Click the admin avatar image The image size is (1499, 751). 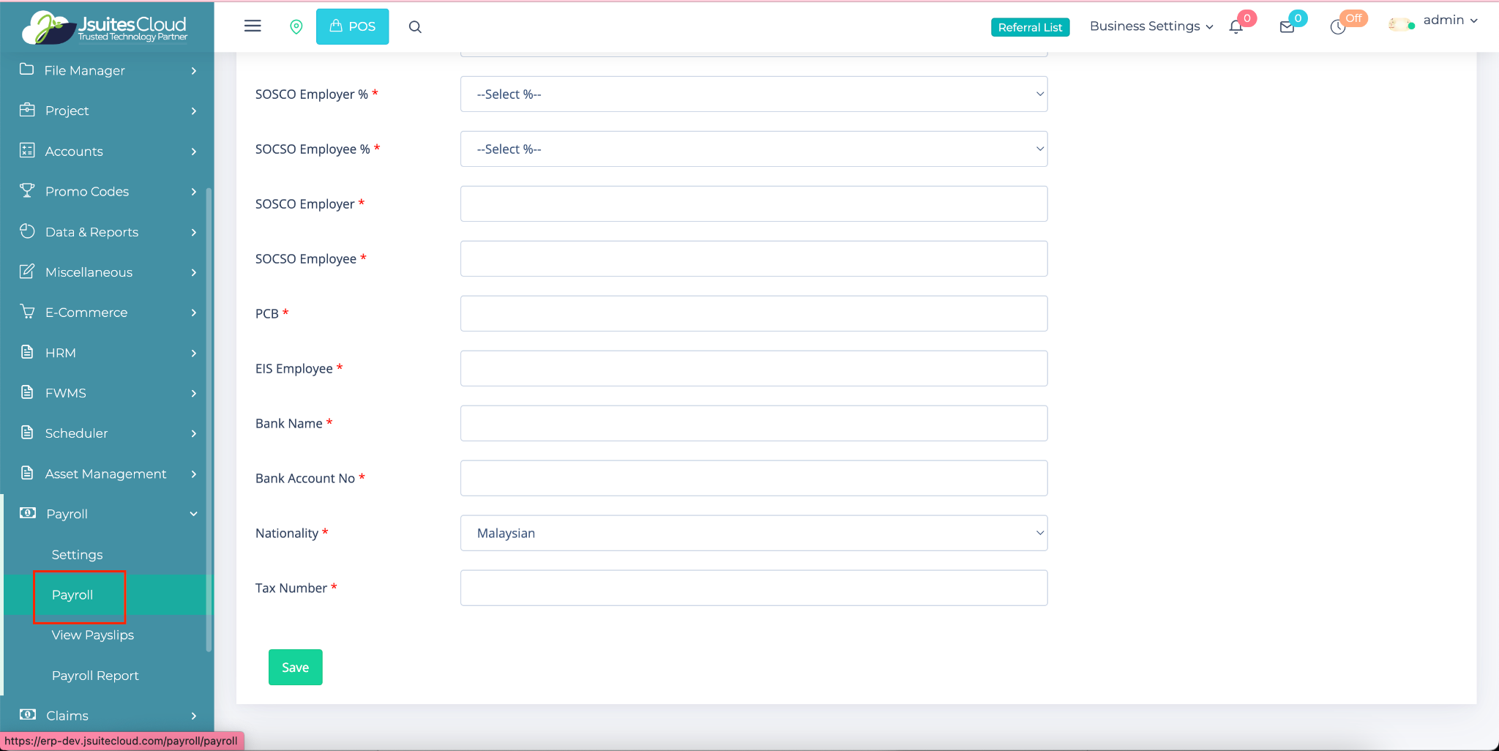(x=1401, y=24)
